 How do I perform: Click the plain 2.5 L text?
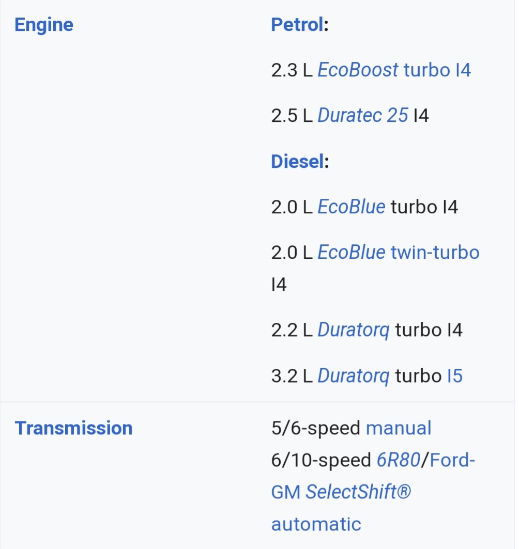point(292,116)
